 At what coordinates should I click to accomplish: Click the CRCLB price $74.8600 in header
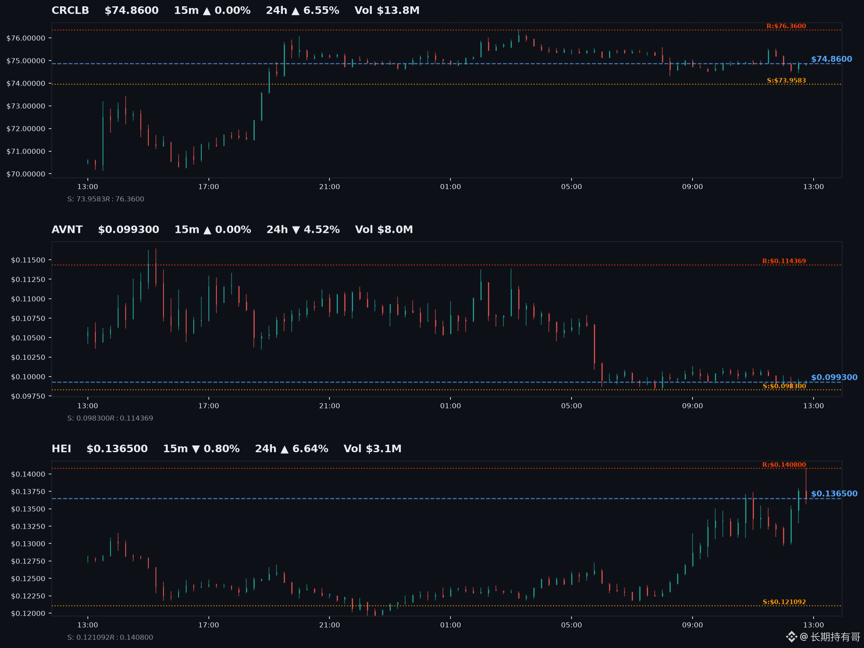tap(132, 11)
